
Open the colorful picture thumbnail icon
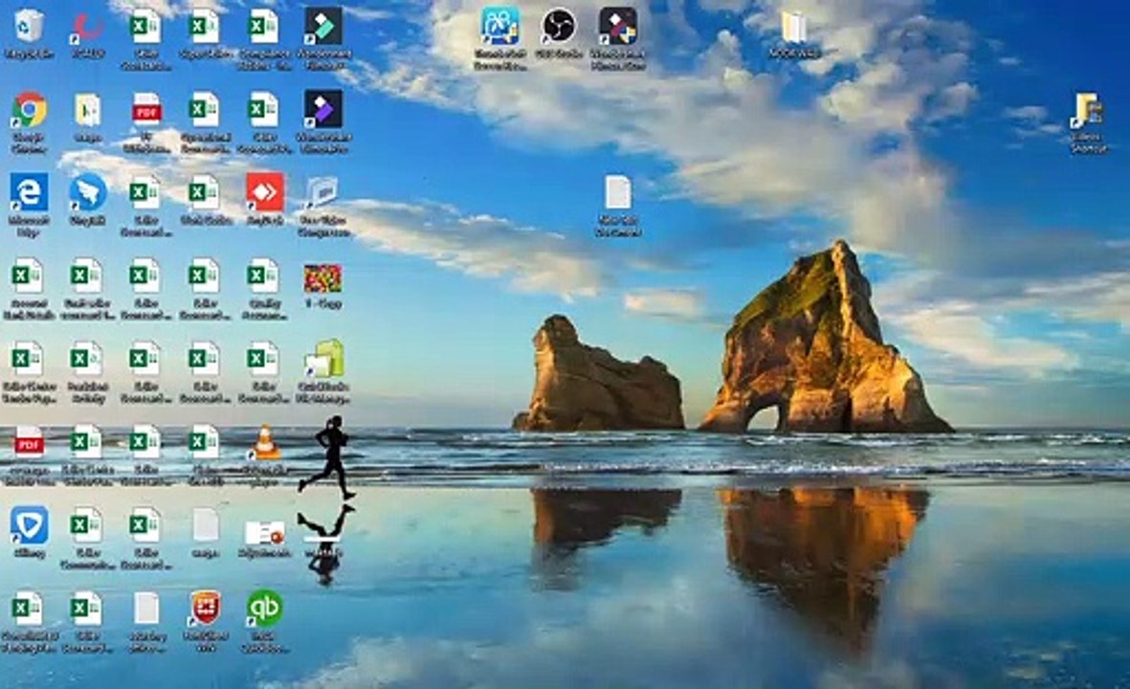[x=322, y=278]
